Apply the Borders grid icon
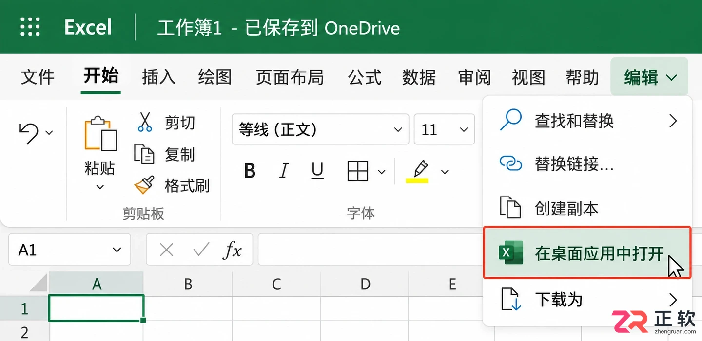 click(357, 171)
